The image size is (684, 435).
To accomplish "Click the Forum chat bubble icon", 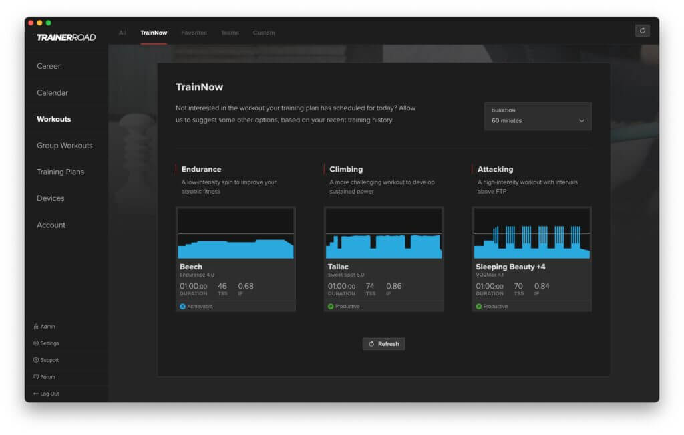I will [36, 377].
